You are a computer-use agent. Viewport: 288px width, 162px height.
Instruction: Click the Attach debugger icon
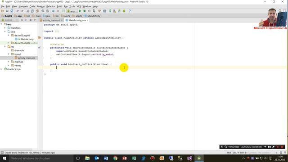94,11
